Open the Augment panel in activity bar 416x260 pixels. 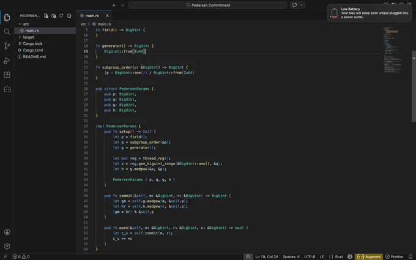point(7,89)
